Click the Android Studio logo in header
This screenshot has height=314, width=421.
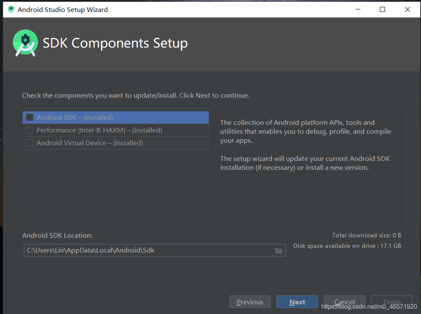[25, 43]
